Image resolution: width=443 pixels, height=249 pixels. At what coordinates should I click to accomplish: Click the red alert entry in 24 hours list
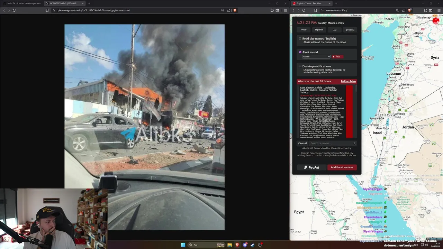tap(326, 111)
